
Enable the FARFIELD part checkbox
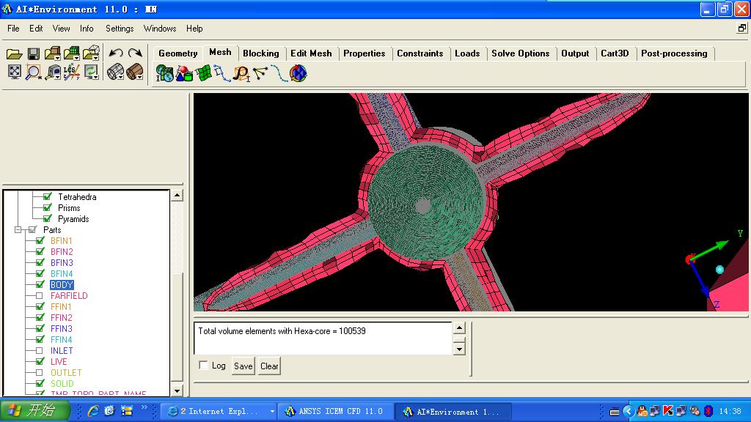(x=40, y=296)
